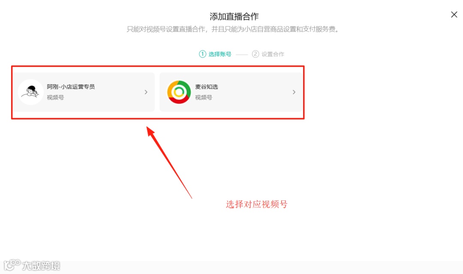
Task: Click the red annotation arrow
Action: pyautogui.click(x=169, y=162)
